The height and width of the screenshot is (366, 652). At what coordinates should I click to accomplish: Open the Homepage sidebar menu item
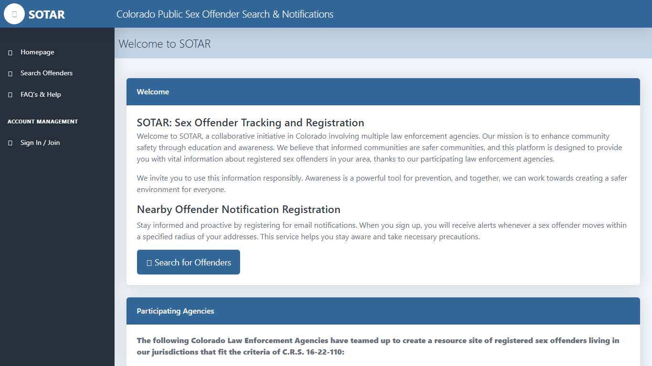37,52
